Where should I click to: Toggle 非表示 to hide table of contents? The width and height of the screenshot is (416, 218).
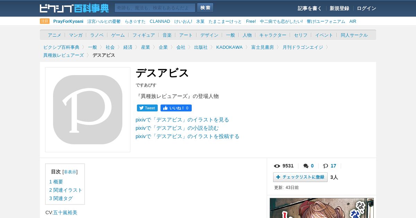pos(70,172)
